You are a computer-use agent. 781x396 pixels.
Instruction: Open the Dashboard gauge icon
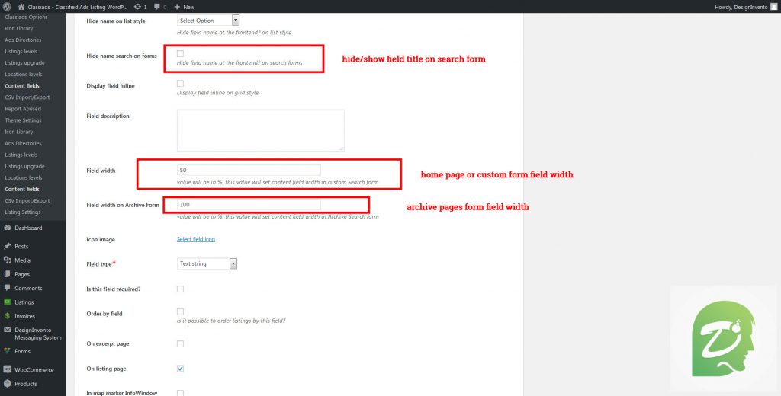pyautogui.click(x=7, y=228)
